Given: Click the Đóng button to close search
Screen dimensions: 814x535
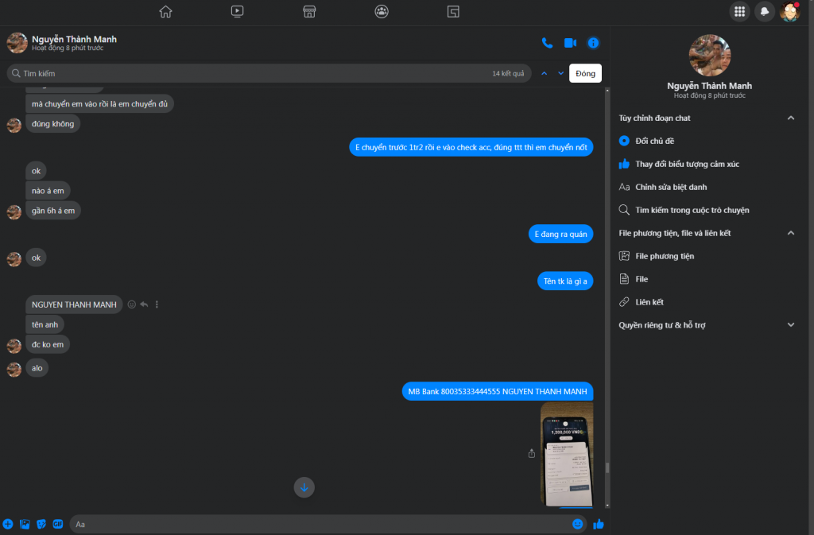Looking at the screenshot, I should coord(585,73).
